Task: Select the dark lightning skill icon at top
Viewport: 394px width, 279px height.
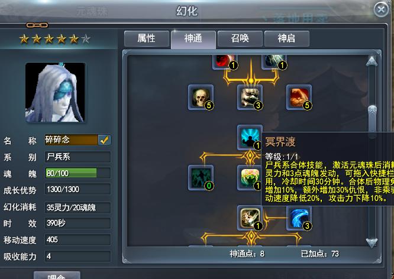Action: click(x=274, y=62)
